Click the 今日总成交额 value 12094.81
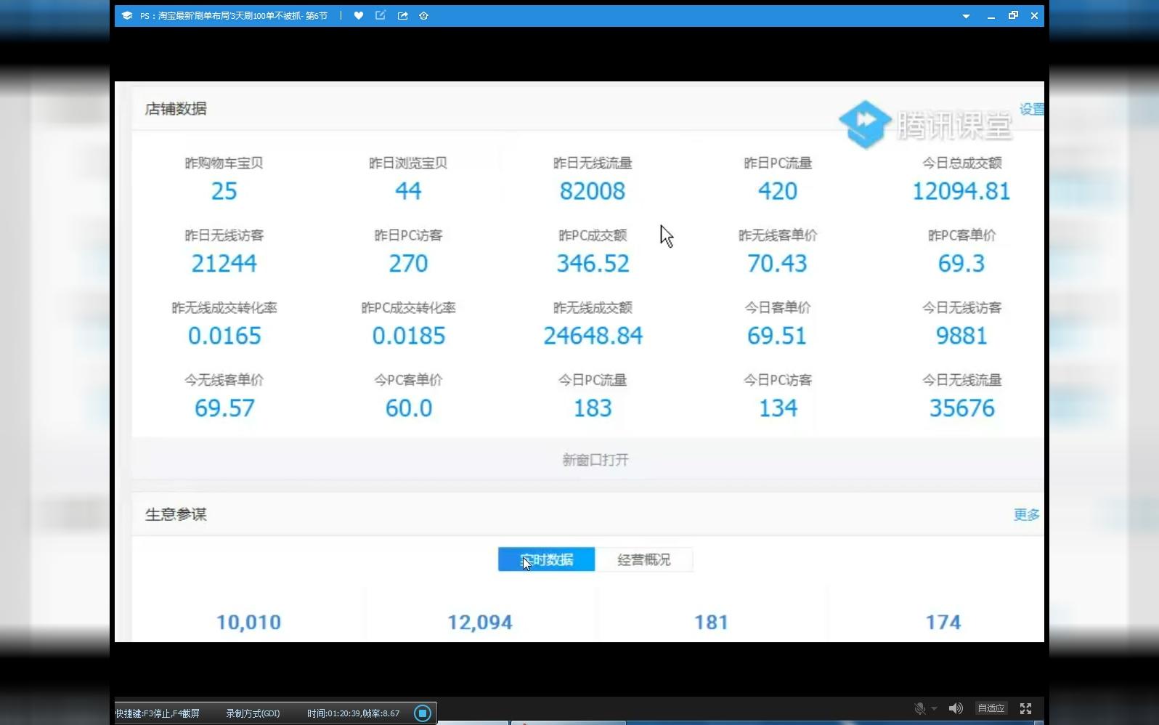 (x=961, y=191)
